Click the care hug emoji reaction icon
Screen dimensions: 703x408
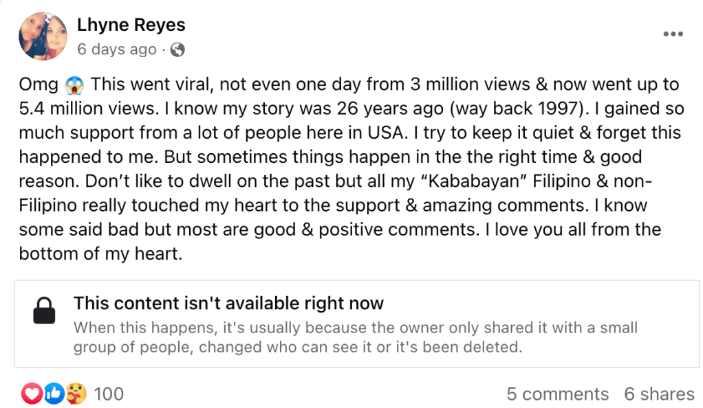point(74,394)
